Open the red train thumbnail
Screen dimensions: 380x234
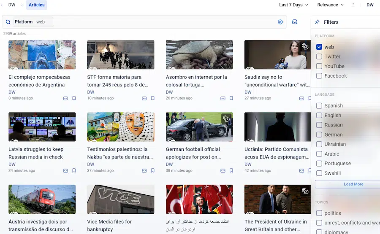pyautogui.click(x=42, y=199)
